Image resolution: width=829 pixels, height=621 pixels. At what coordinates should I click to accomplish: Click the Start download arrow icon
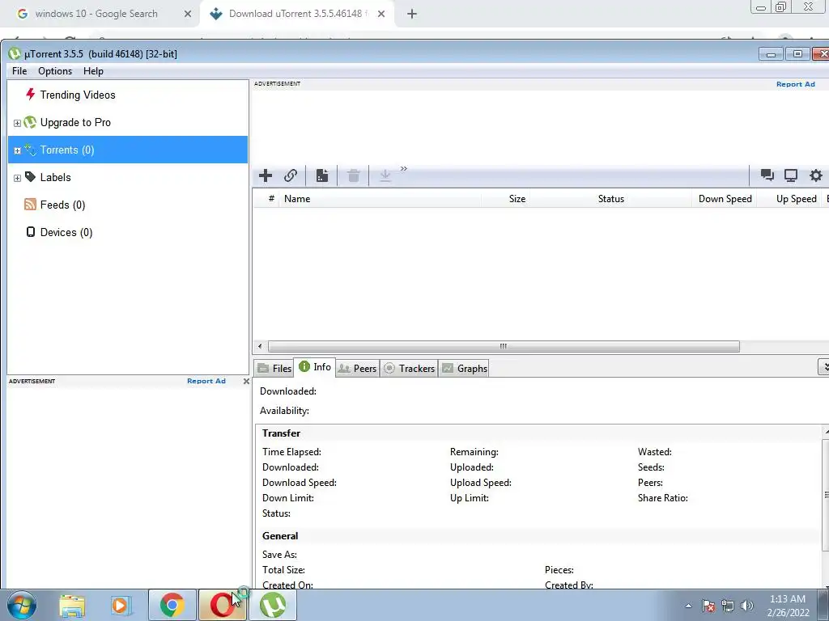(x=385, y=175)
